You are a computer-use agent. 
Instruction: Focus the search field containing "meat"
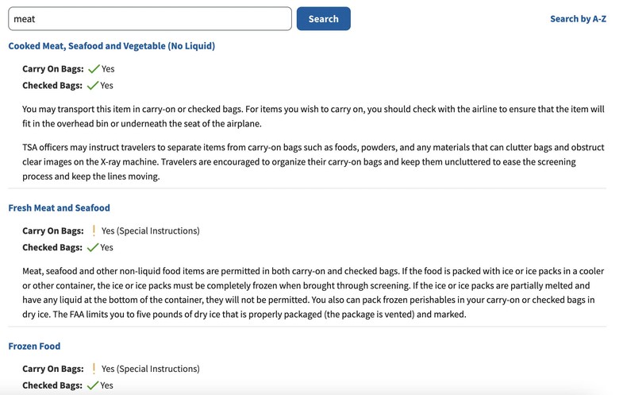pos(149,19)
